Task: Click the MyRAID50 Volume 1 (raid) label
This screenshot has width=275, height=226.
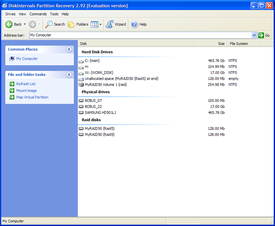Action: [x=106, y=85]
